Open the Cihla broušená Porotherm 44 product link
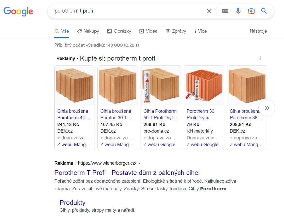 pos(74,114)
